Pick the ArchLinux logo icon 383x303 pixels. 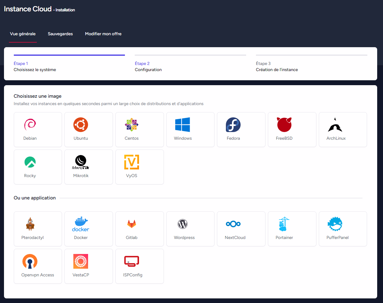click(335, 125)
